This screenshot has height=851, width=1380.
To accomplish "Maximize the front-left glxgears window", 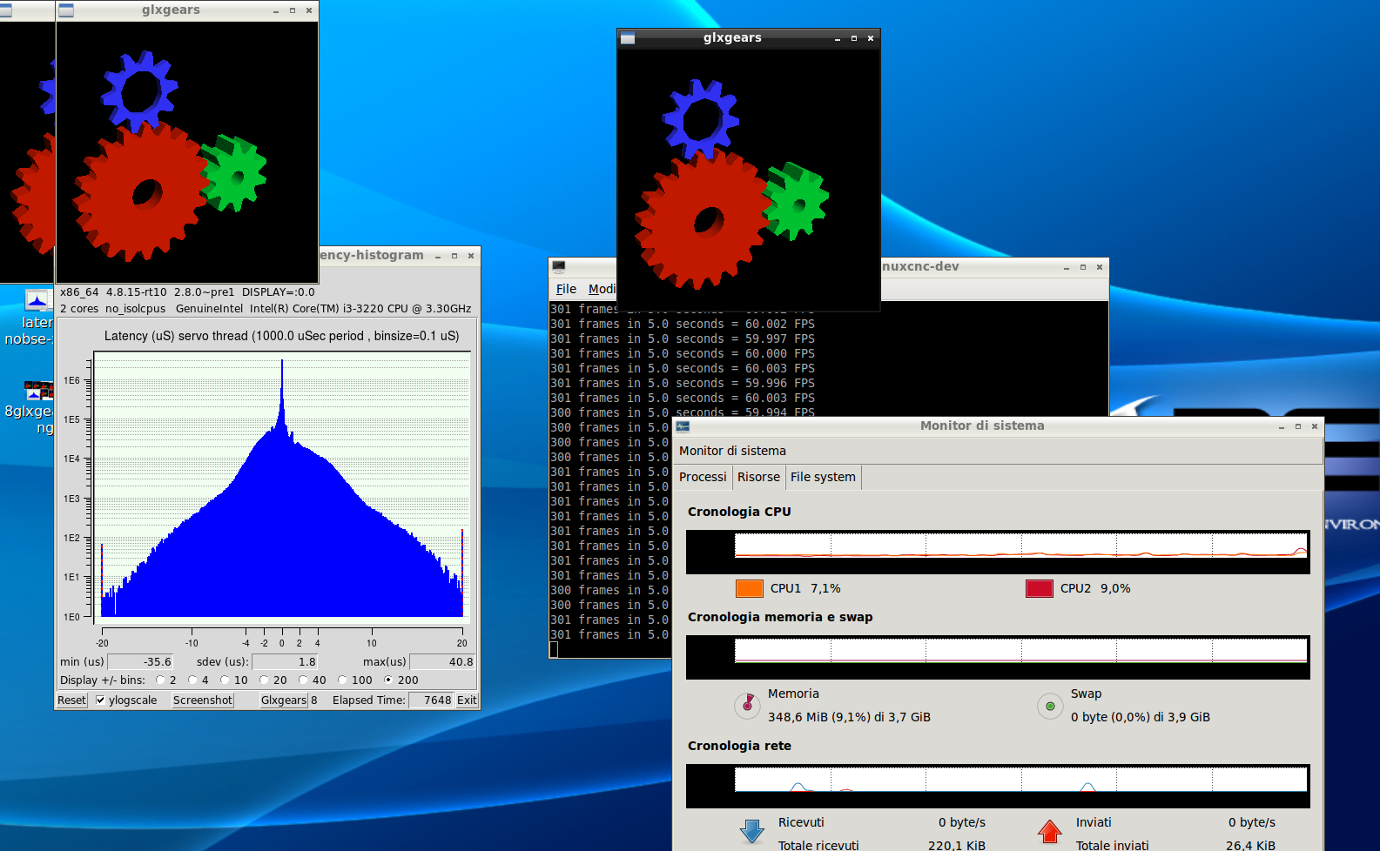I will coord(293,10).
